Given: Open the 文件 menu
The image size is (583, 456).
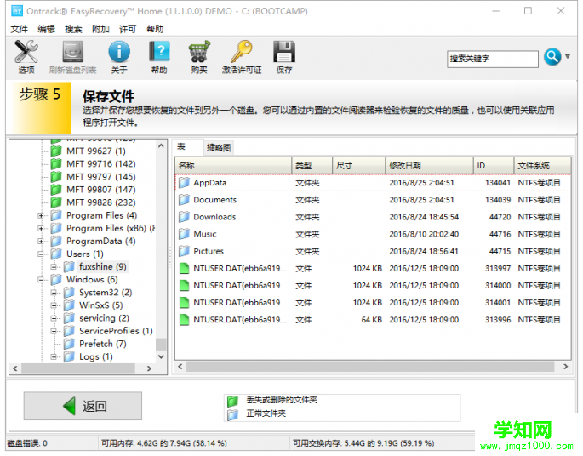Looking at the screenshot, I should click(x=19, y=29).
